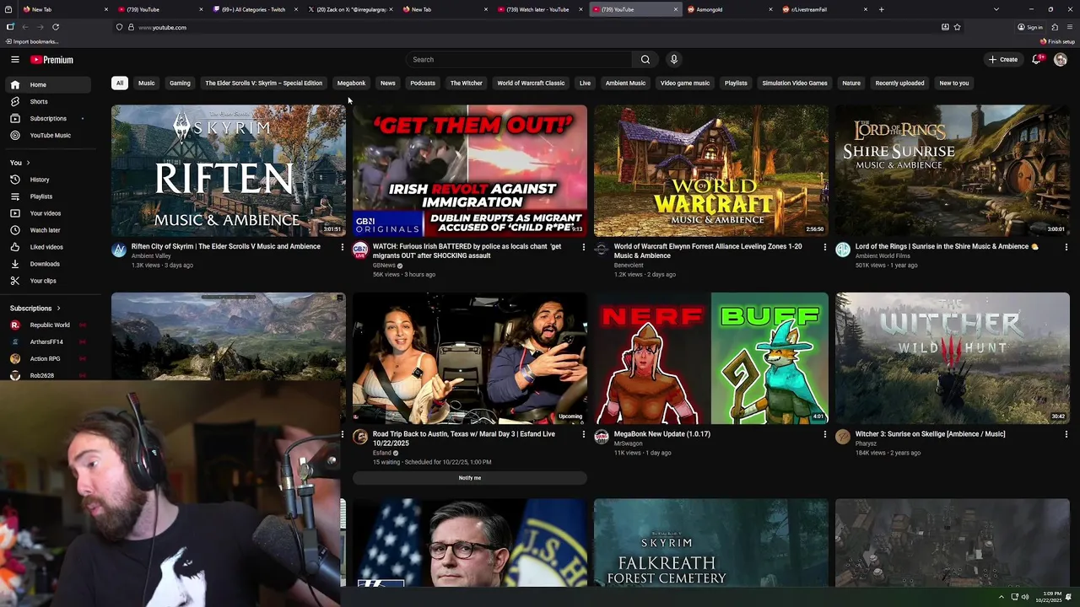Select the All filter chip
The image size is (1080, 607).
pyautogui.click(x=120, y=83)
